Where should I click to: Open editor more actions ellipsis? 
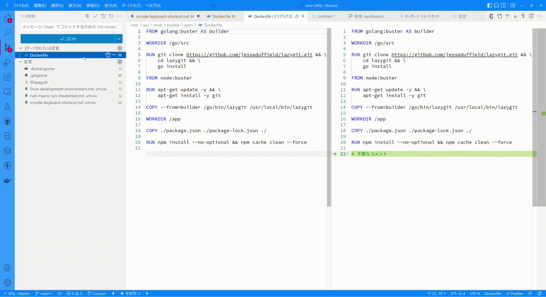click(539, 16)
